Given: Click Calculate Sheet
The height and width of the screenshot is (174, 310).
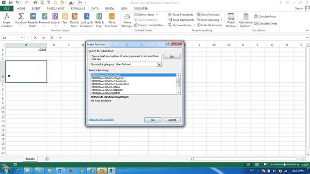Looking at the screenshot, I should click(265, 24).
